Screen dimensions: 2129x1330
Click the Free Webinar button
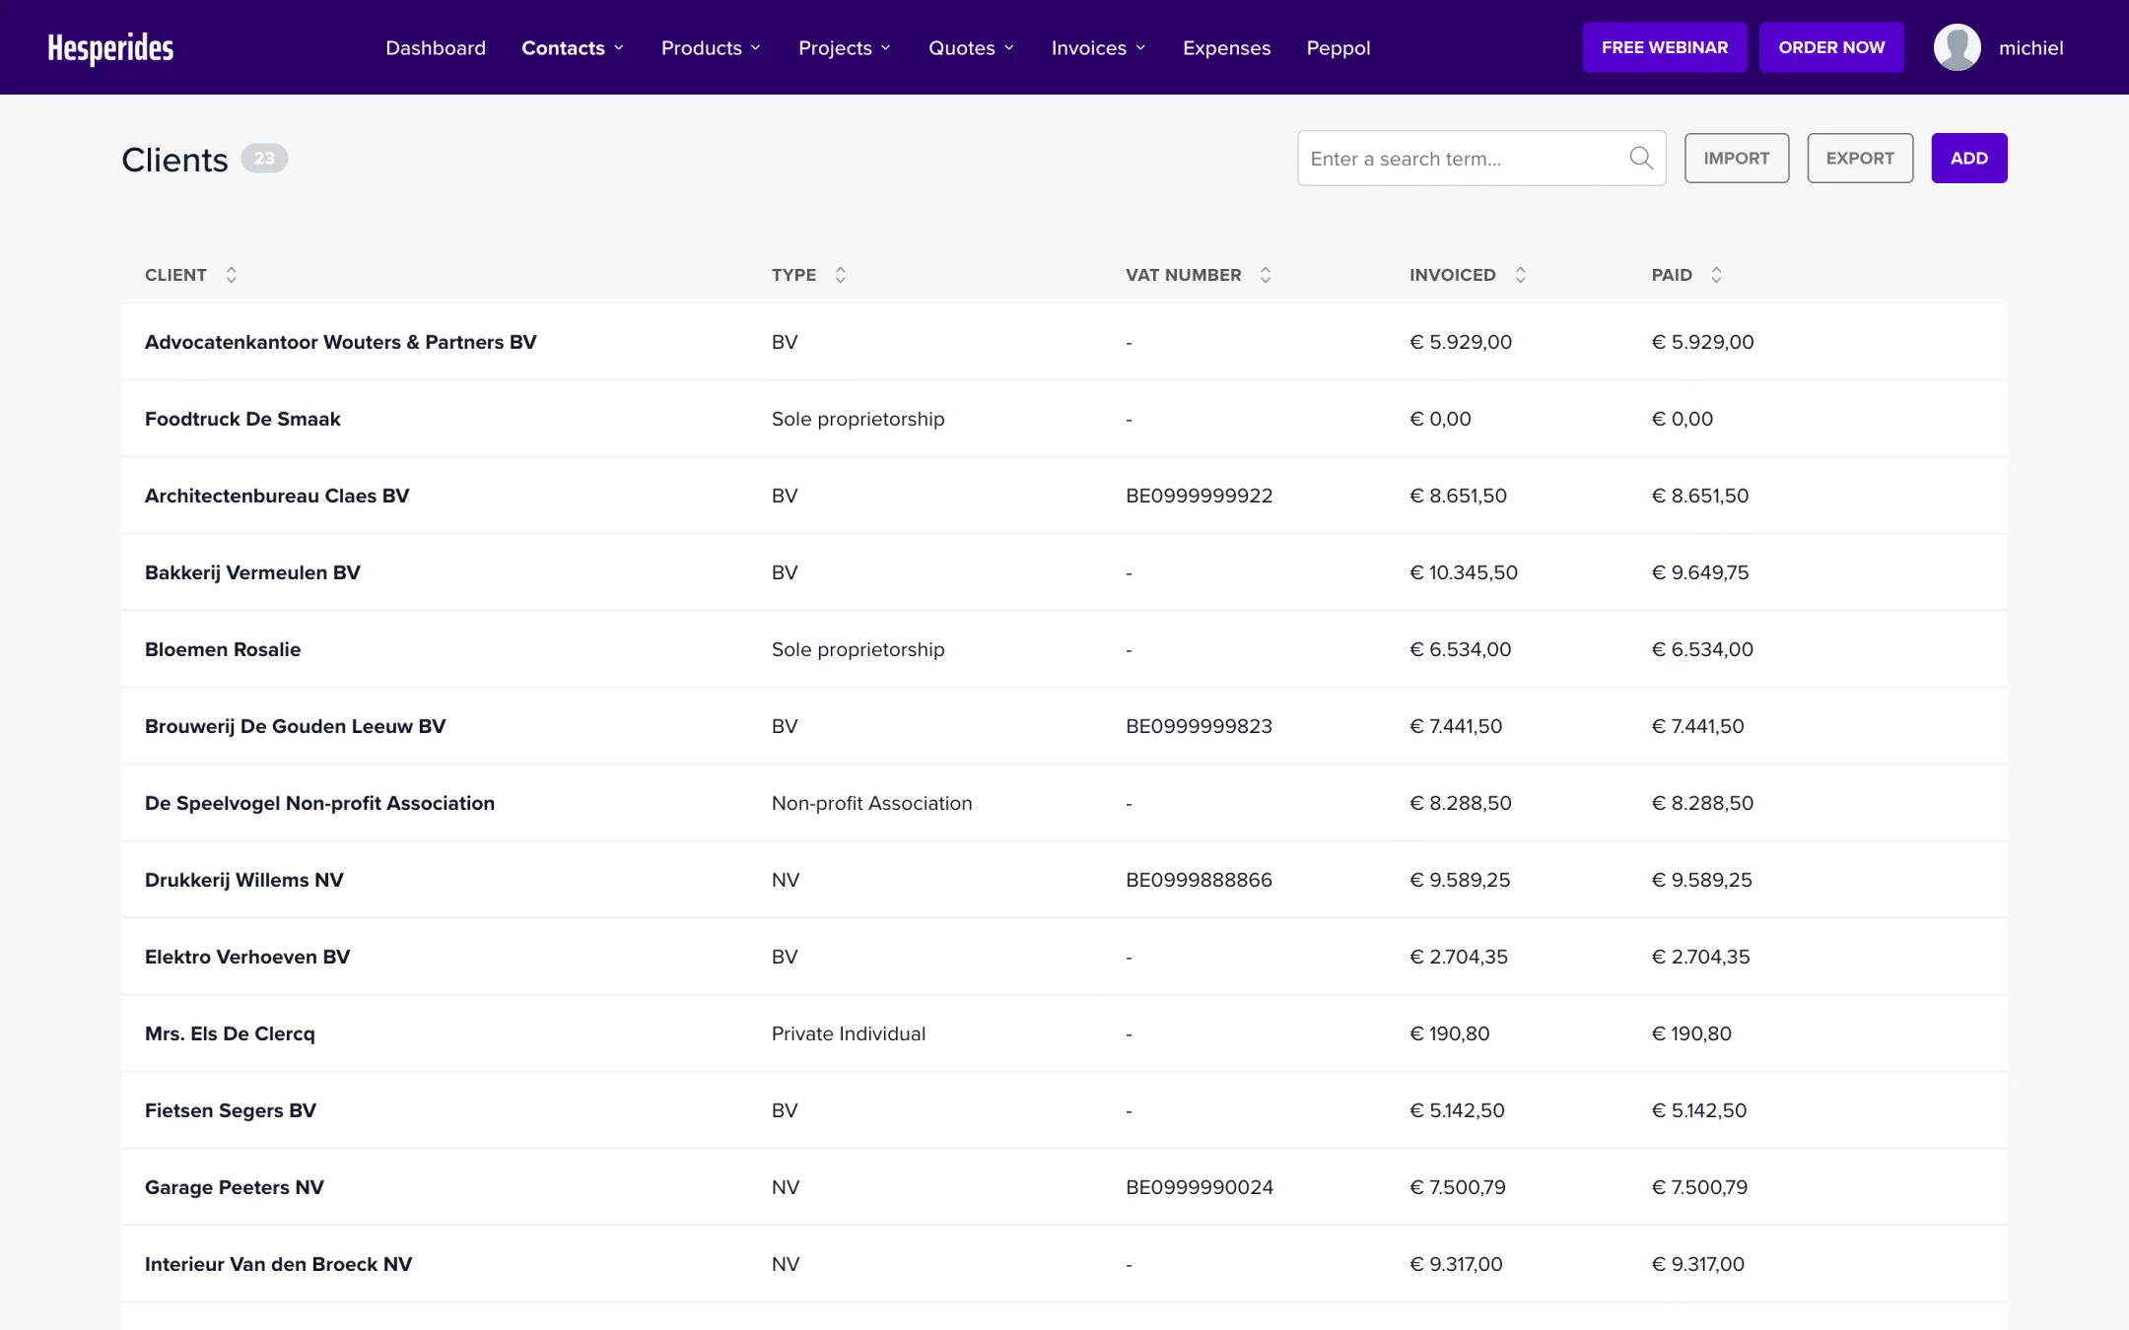pos(1664,47)
